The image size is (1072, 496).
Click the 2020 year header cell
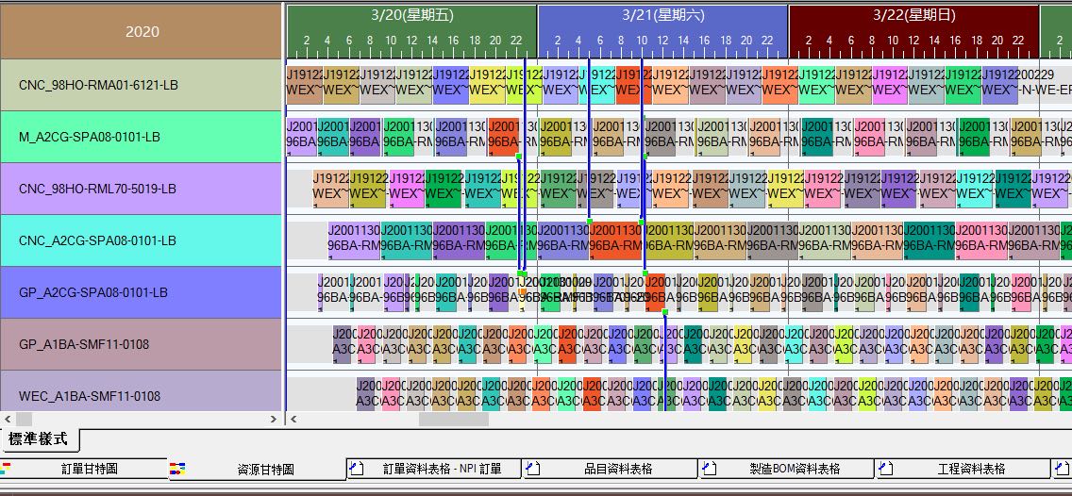142,31
